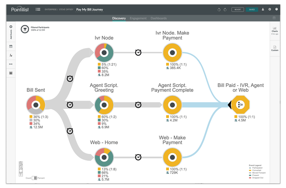This screenshot has width=286, height=188.
Task: Click yellow 36% swatch under Bill Sent
Action: (31, 117)
